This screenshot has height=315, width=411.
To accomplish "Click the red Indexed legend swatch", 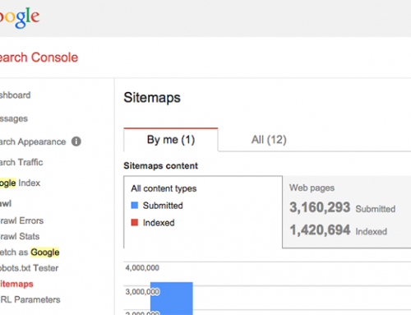I will tap(135, 222).
